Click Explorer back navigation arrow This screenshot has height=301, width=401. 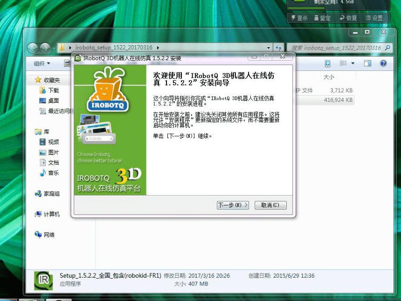pos(33,48)
